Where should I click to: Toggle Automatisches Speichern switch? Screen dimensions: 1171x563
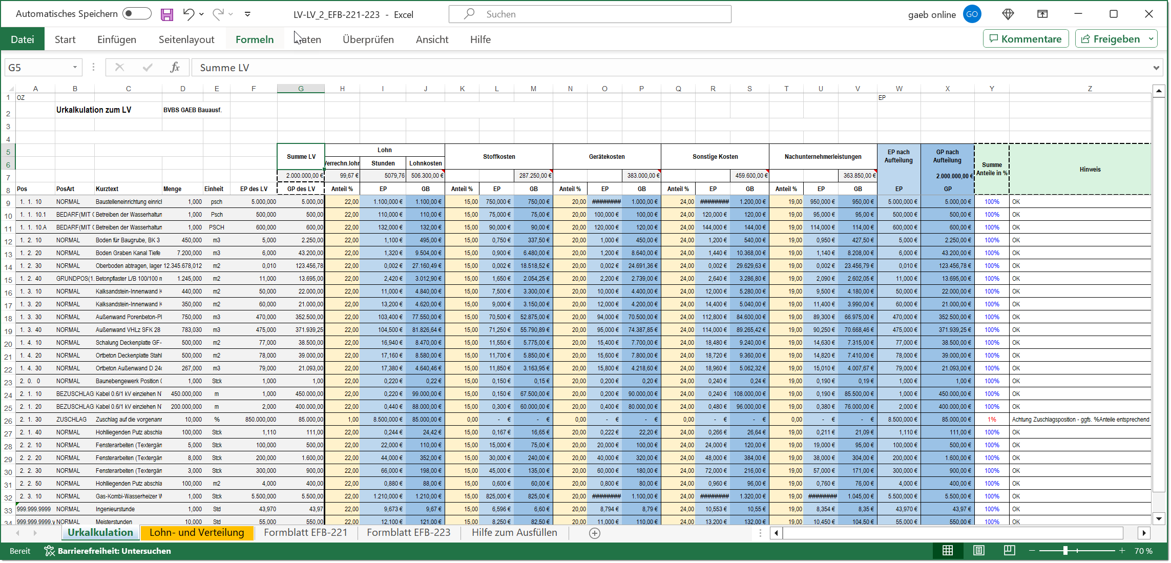[137, 14]
